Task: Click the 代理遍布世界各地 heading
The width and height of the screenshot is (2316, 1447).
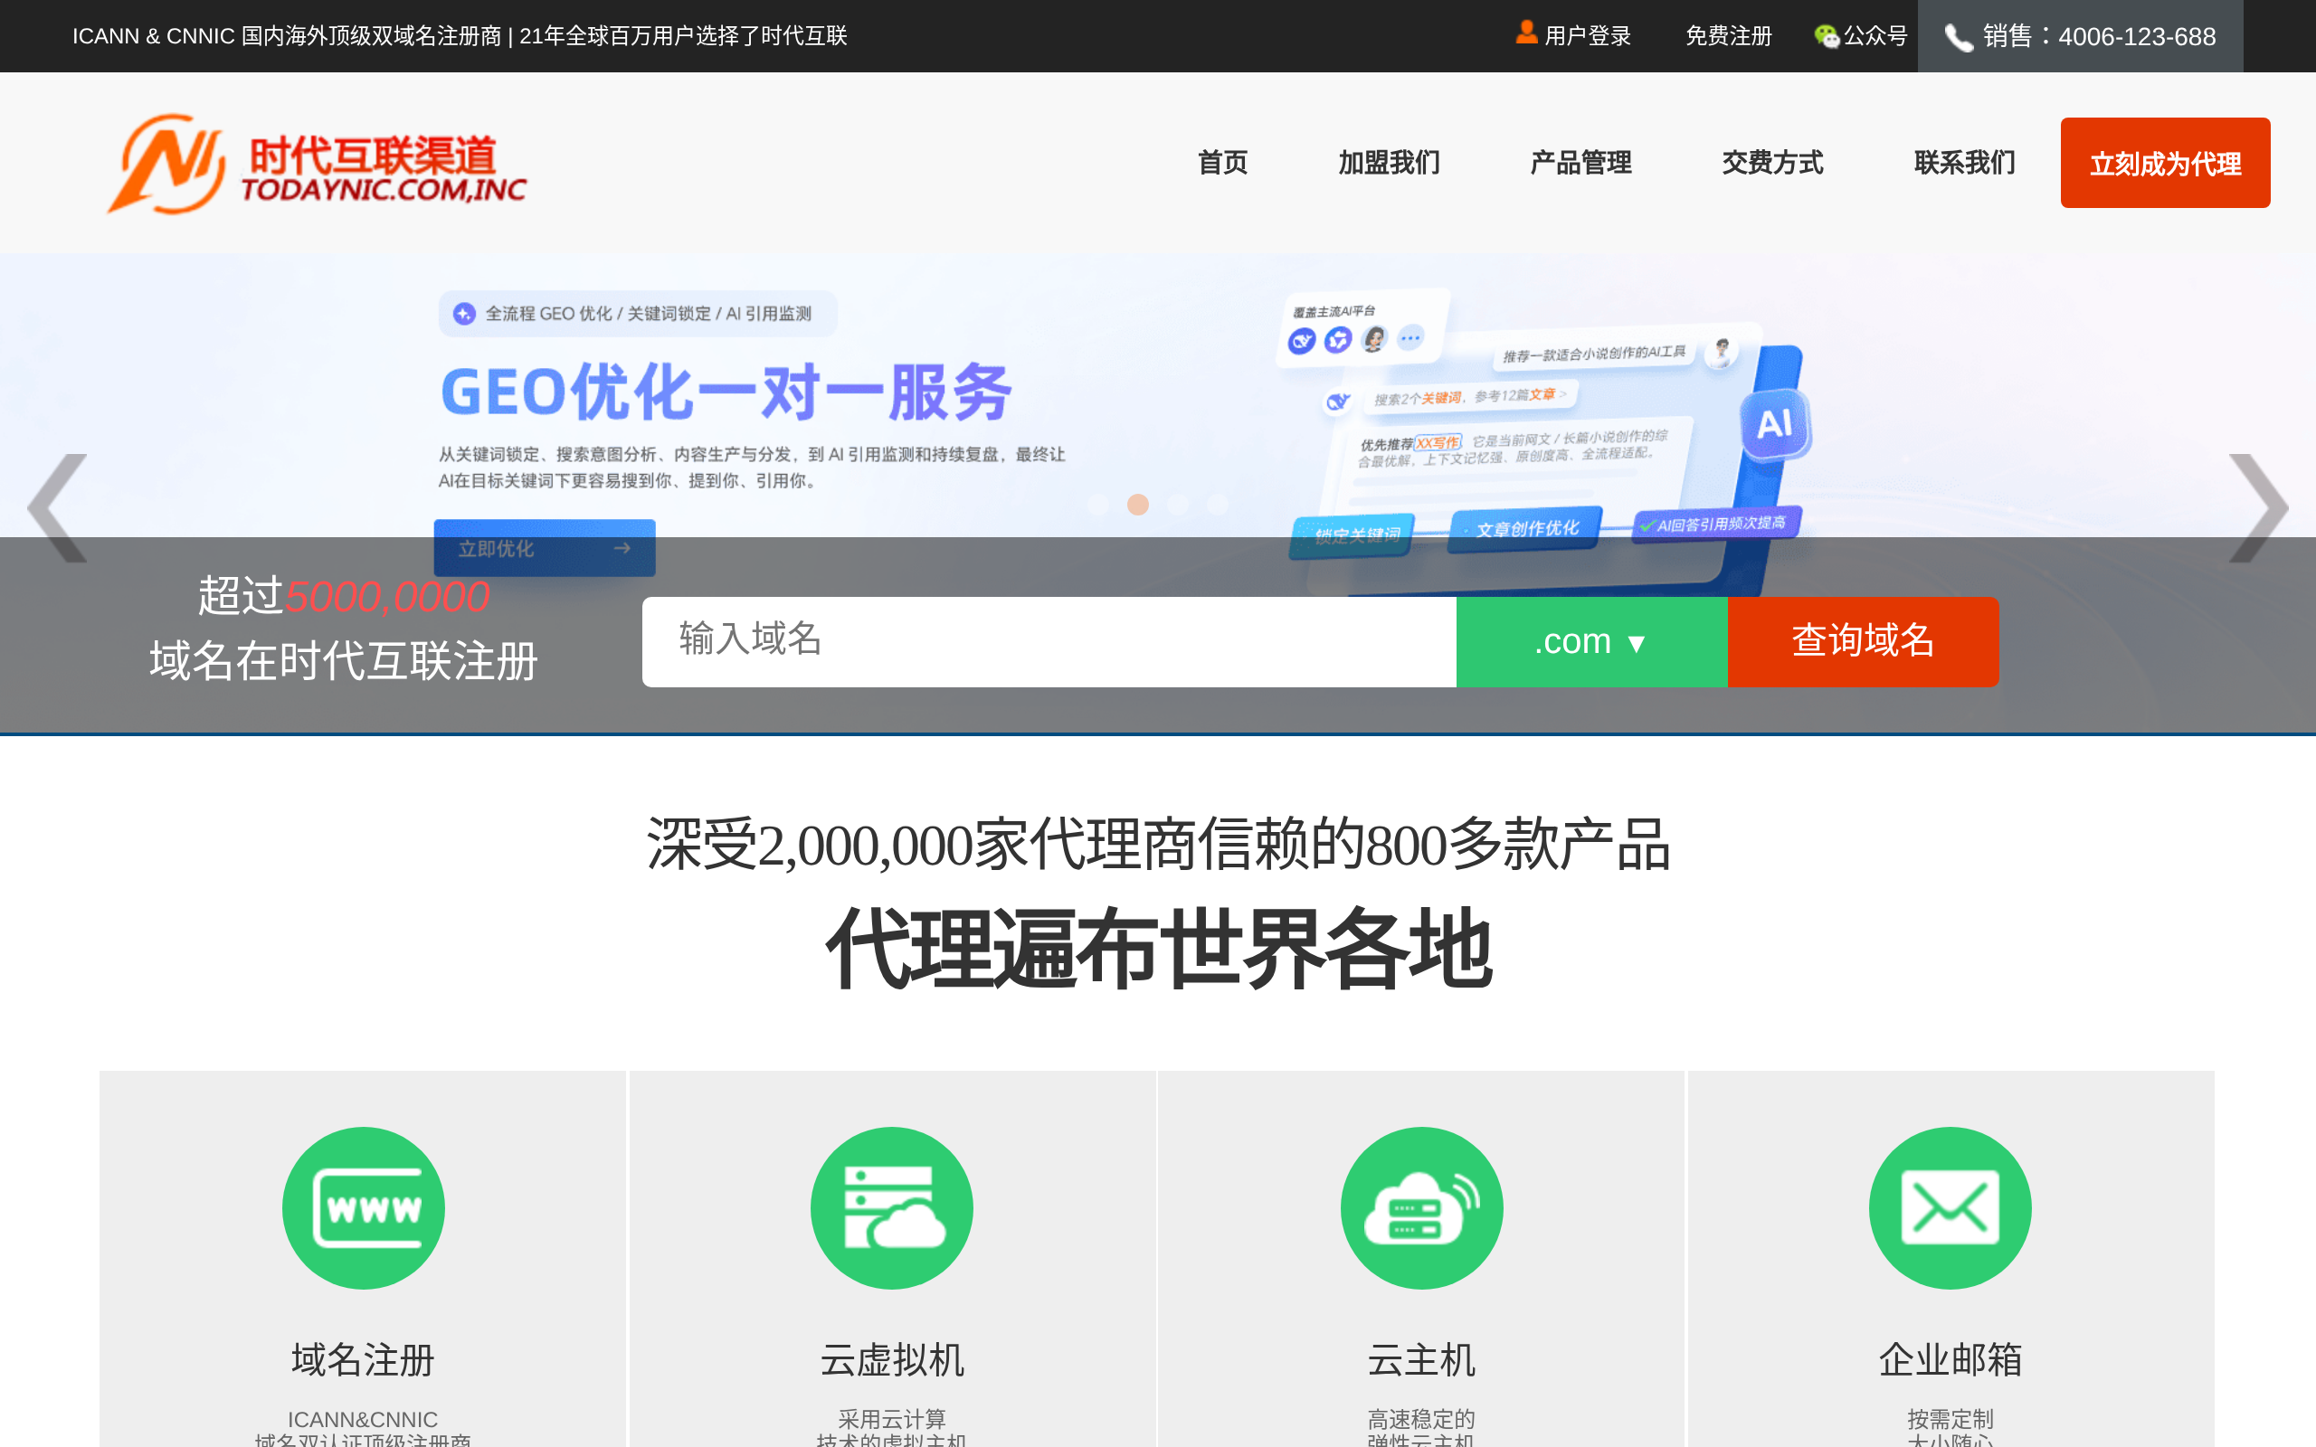Action: (1158, 950)
